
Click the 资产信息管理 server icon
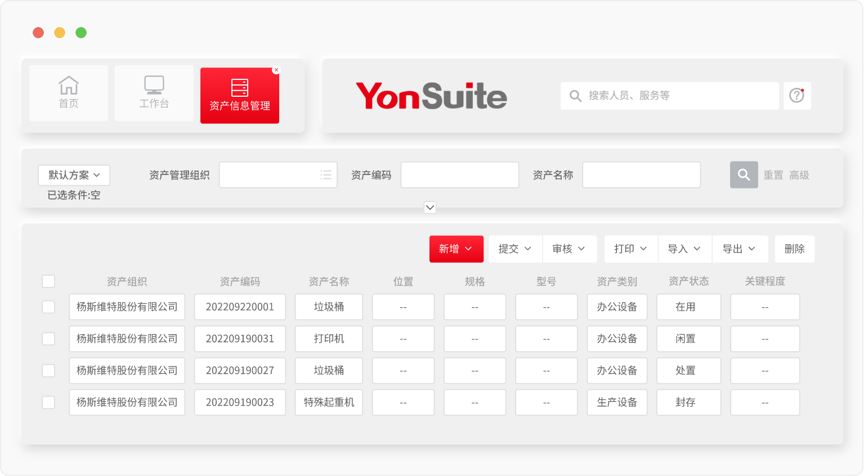[239, 88]
